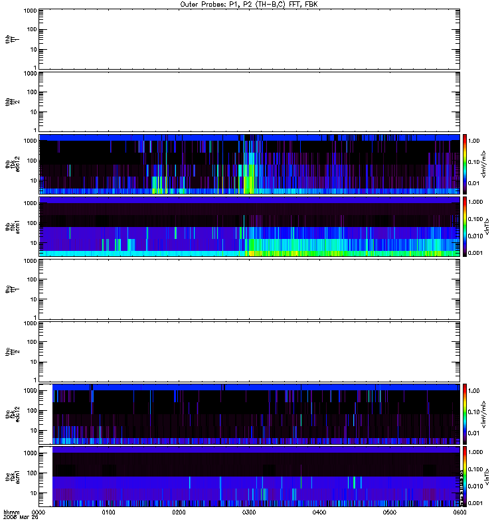The width and height of the screenshot is (498, 531).
Task: Click the "1000" y-tick of thc fbk scm1 panel
Action: (30, 453)
